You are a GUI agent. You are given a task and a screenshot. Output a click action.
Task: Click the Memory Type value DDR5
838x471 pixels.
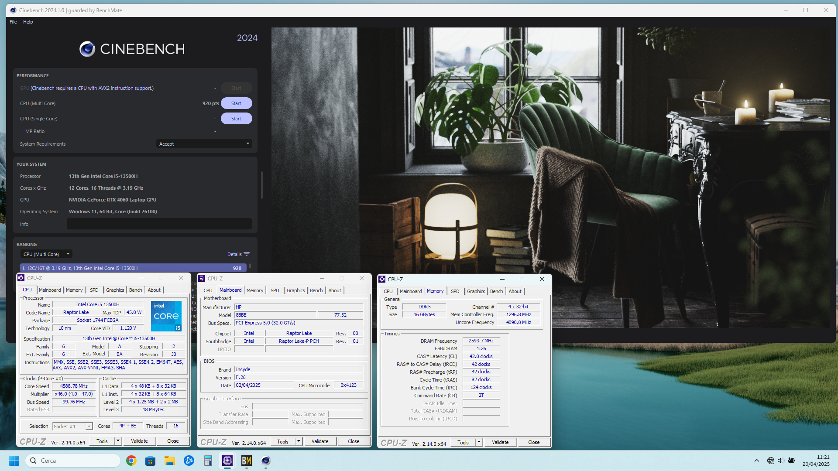coord(424,307)
